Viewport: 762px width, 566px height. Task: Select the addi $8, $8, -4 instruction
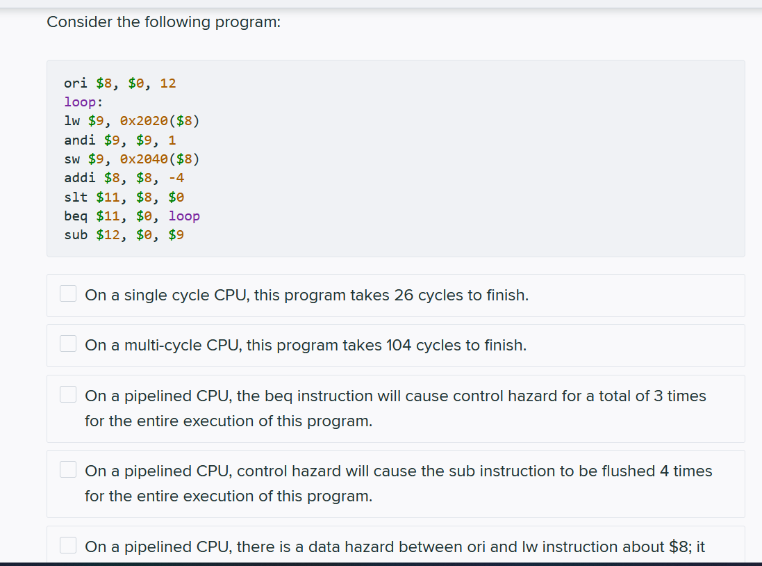tap(124, 177)
